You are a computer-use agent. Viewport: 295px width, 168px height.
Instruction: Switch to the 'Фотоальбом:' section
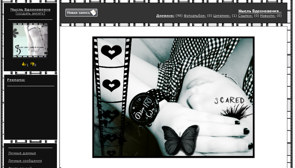pos(195,16)
